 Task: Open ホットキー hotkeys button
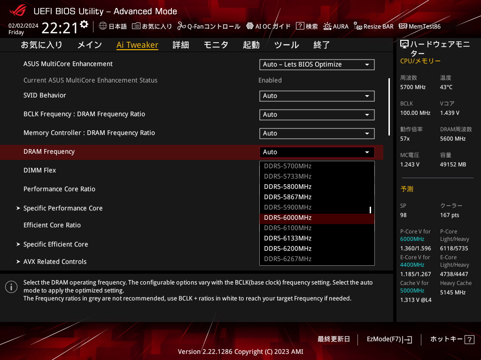[x=452, y=339]
